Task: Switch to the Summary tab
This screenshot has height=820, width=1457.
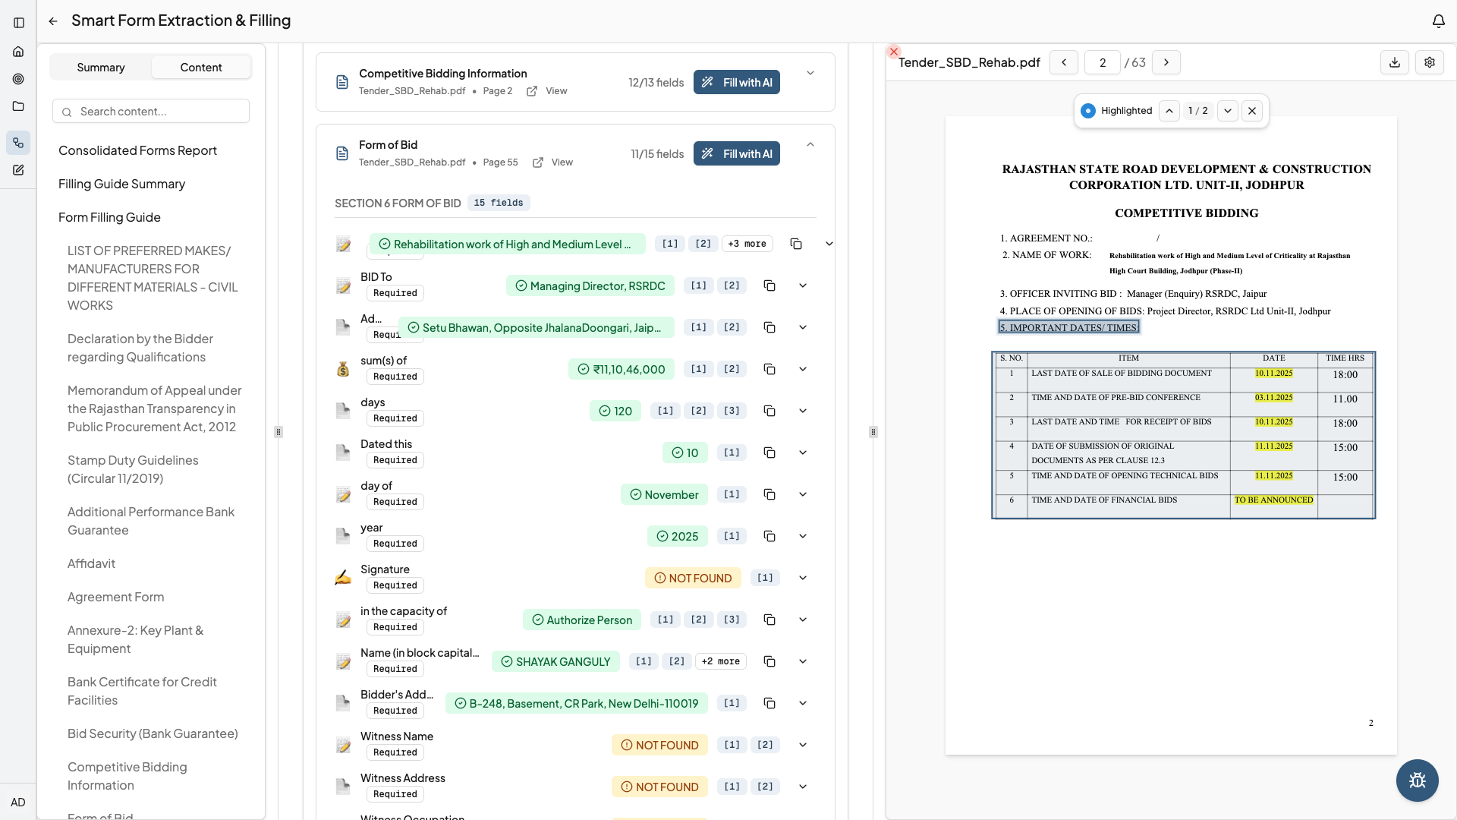Action: coord(101,68)
